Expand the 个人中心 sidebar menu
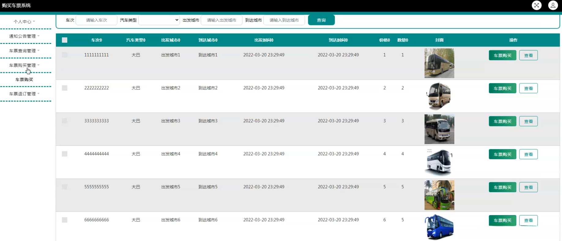562x241 pixels. coord(24,22)
